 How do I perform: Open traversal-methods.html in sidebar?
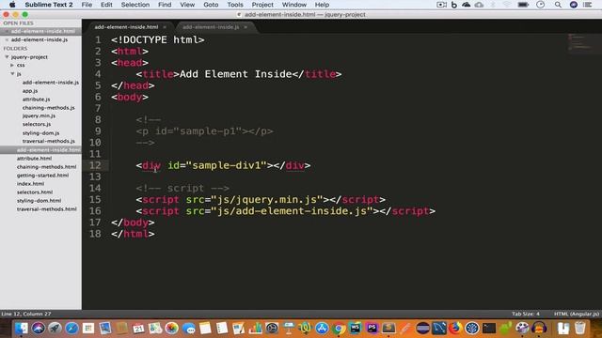(46, 209)
